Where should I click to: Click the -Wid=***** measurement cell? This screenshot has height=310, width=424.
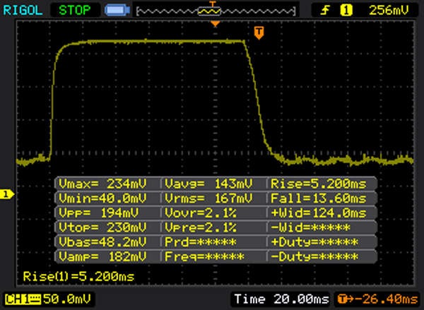click(x=310, y=227)
